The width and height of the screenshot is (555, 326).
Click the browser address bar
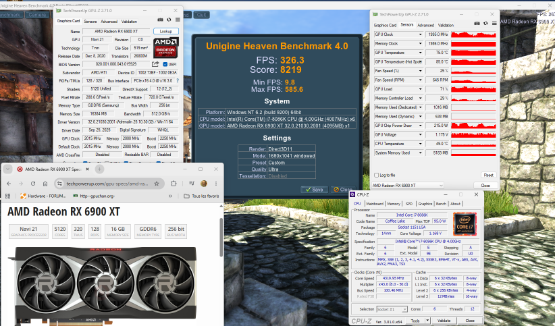click(107, 184)
